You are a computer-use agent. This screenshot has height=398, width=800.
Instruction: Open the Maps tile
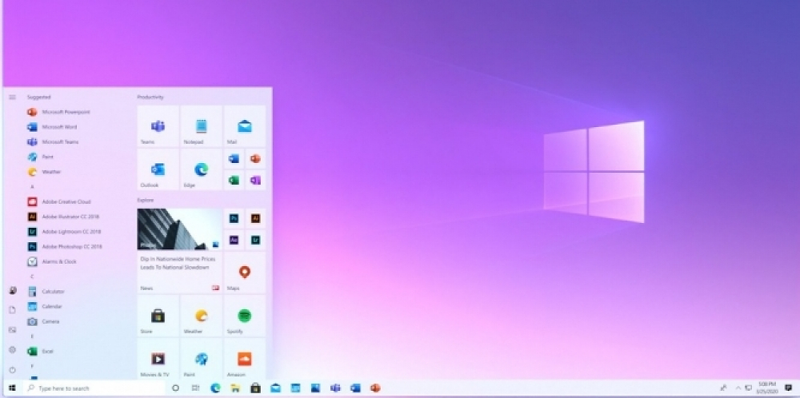click(245, 273)
